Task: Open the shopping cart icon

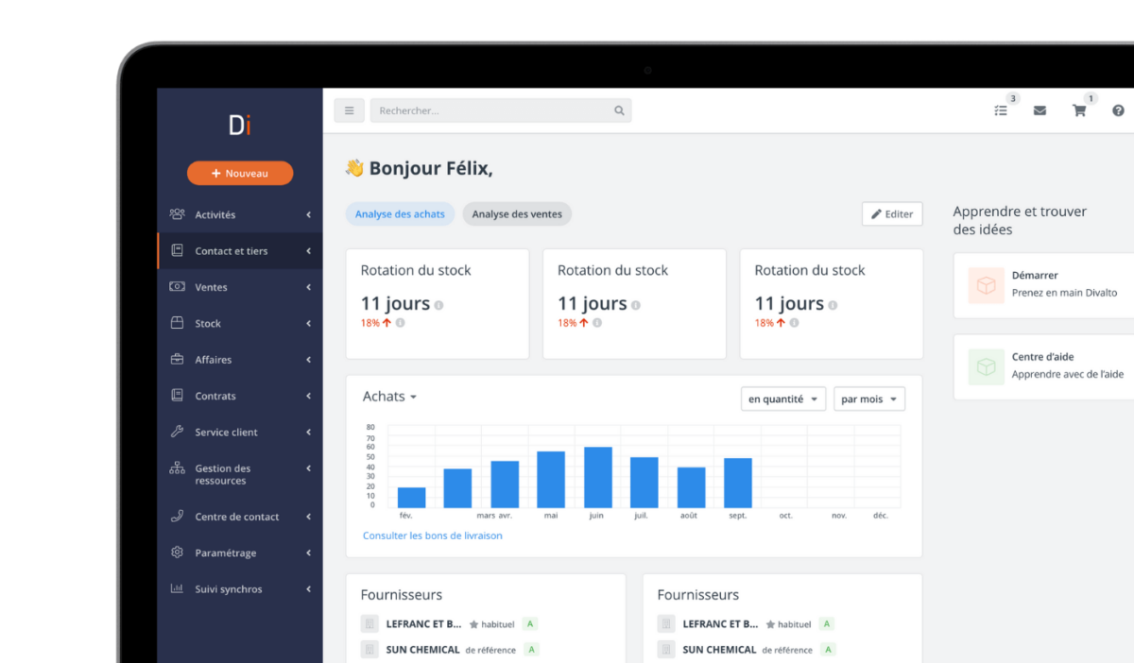Action: tap(1079, 110)
